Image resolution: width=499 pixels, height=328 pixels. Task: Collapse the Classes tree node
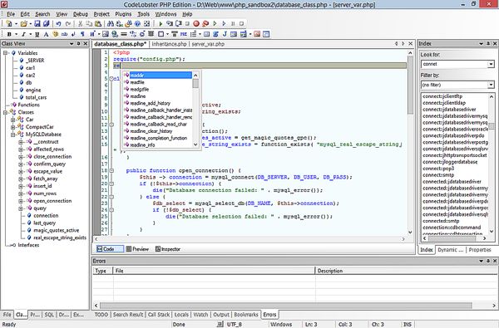pyautogui.click(x=5, y=112)
